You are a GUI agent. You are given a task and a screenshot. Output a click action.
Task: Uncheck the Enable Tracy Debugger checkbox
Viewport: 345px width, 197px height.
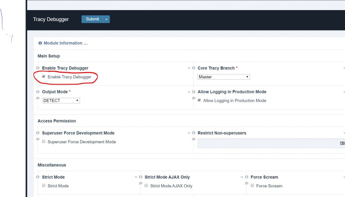tap(44, 77)
